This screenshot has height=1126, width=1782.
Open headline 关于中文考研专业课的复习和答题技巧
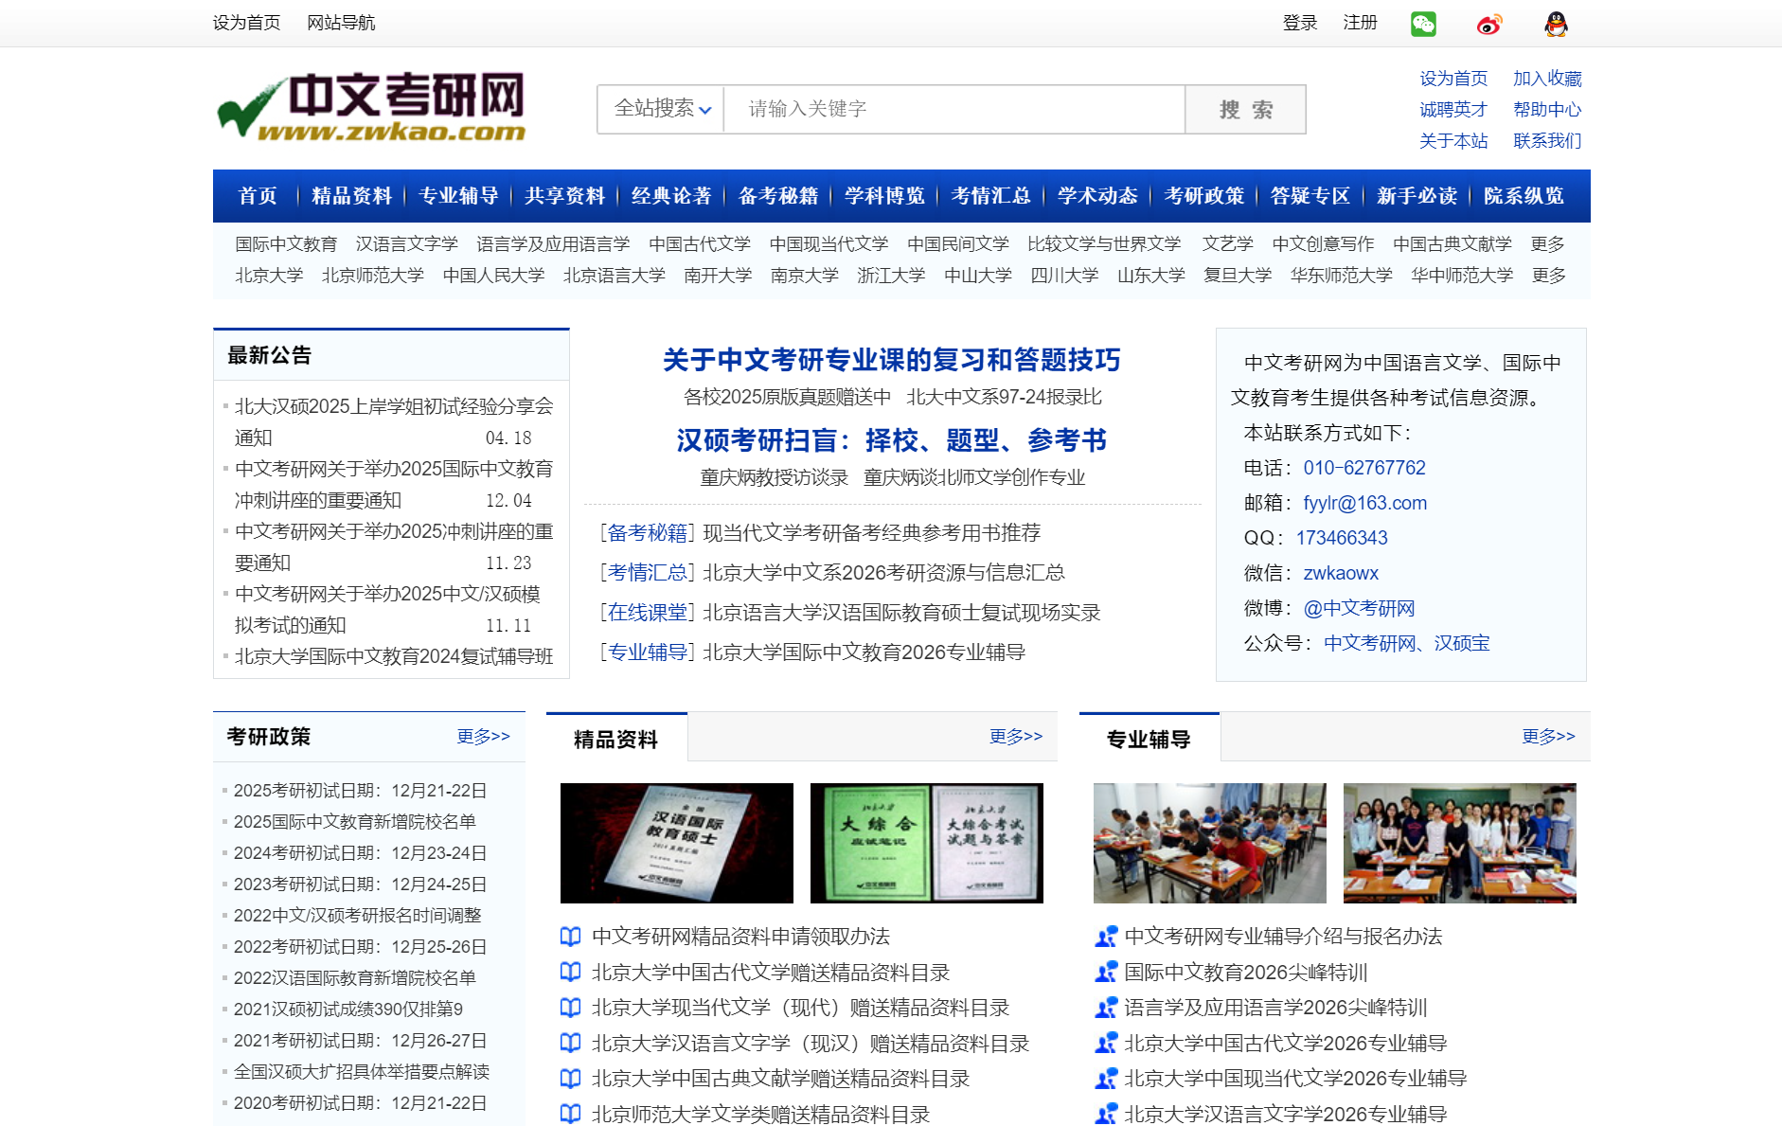click(x=891, y=360)
